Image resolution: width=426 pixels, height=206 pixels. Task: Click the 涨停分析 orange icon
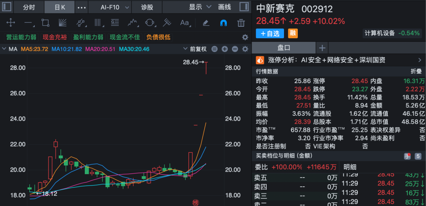click(x=260, y=60)
